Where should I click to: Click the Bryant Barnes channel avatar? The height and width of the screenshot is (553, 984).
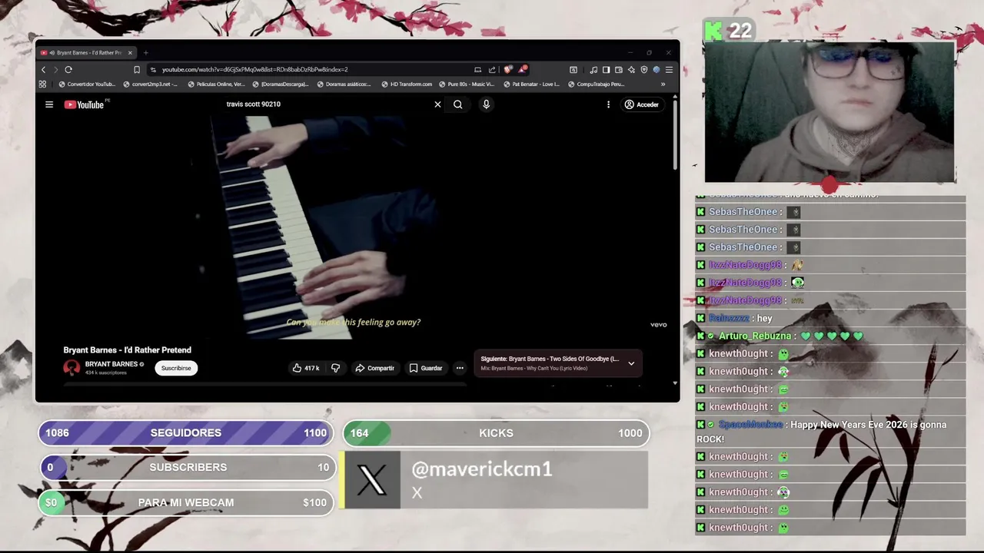click(x=71, y=368)
